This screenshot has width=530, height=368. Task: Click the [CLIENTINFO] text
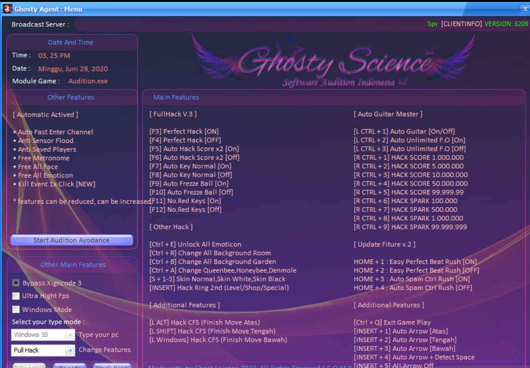tap(461, 24)
